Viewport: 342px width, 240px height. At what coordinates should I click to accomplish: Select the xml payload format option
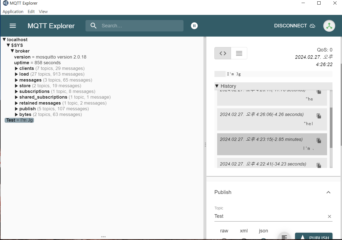[244, 234]
